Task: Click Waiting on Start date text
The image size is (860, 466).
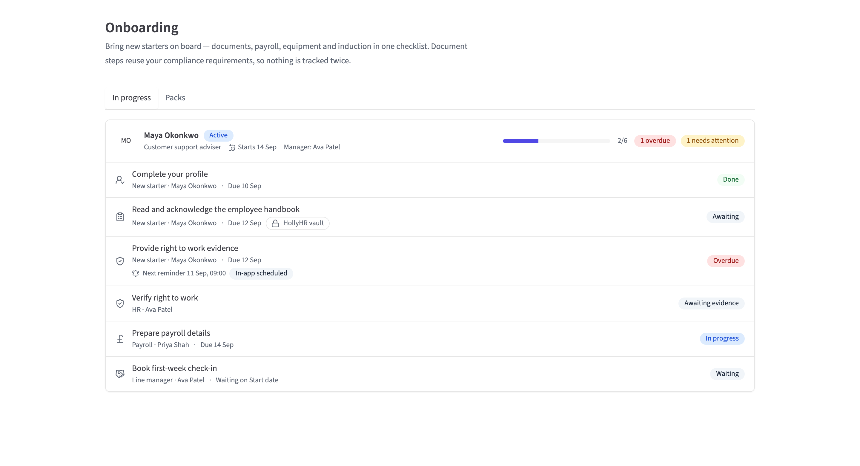Action: [x=247, y=380]
